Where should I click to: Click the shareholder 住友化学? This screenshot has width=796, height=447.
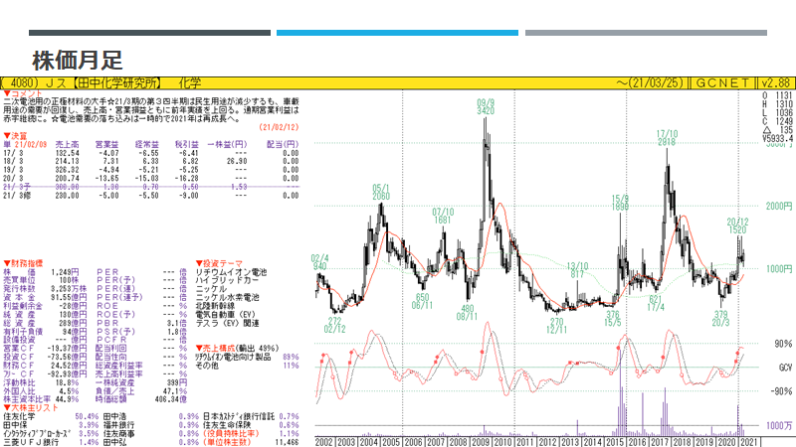[19, 416]
